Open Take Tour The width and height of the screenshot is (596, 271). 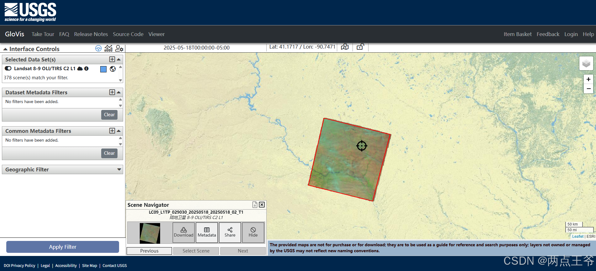click(43, 34)
